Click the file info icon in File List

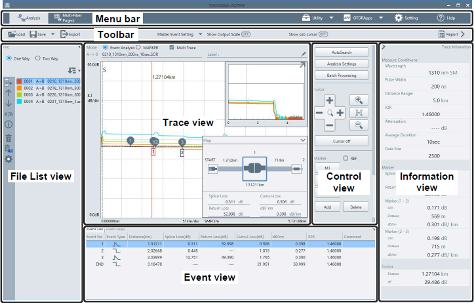click(x=9, y=126)
